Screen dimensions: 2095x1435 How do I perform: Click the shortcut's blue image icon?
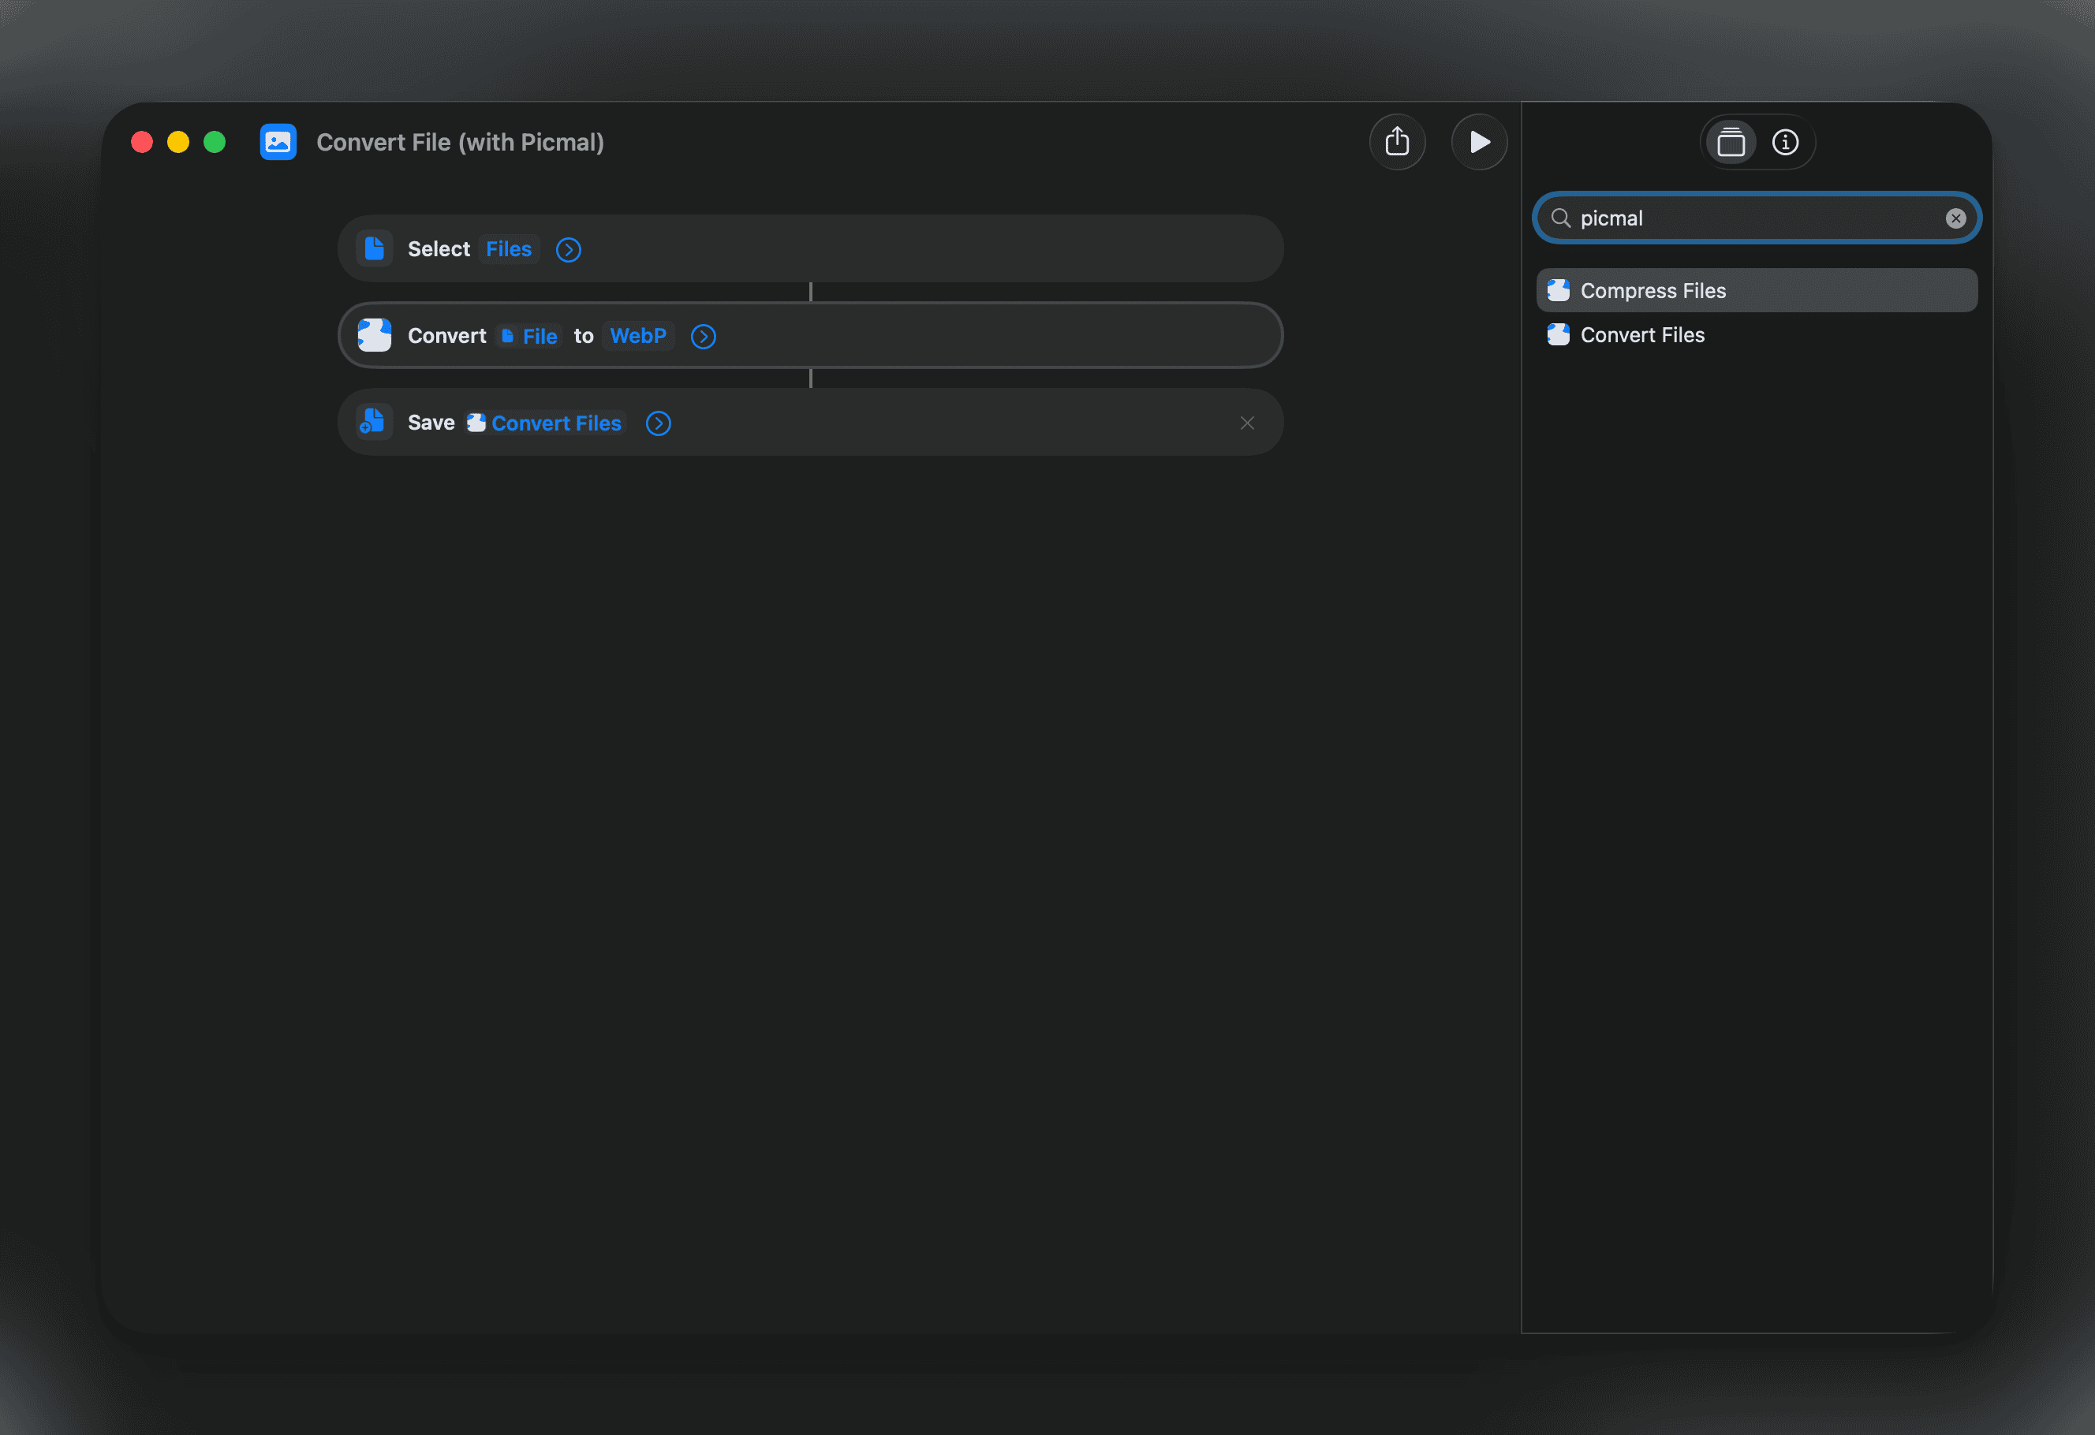click(x=278, y=143)
